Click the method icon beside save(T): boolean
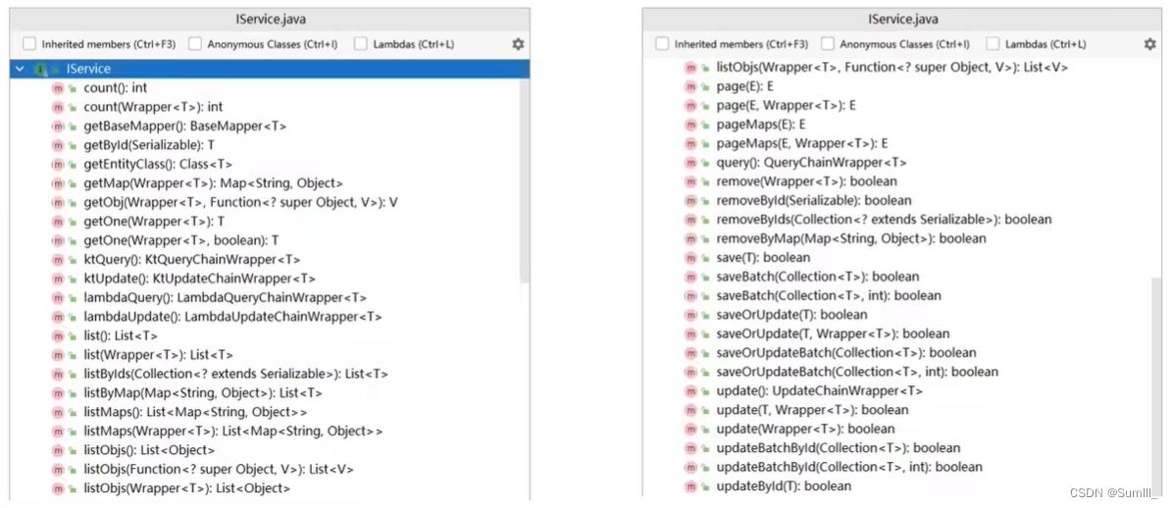The width and height of the screenshot is (1173, 508). click(689, 257)
